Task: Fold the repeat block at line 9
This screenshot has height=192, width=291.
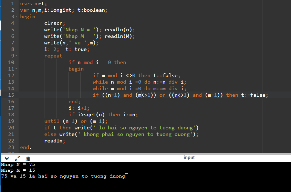Action: pos(16,56)
